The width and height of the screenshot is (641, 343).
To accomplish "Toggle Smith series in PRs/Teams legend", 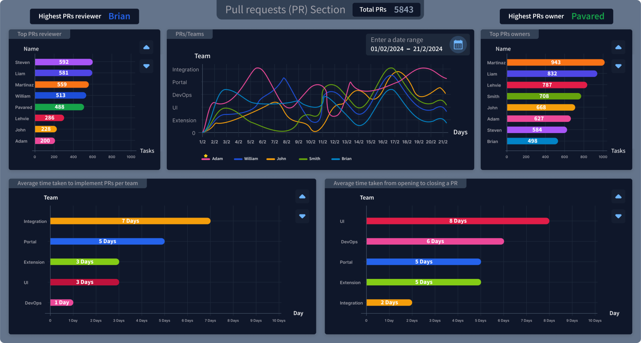I will [x=309, y=159].
